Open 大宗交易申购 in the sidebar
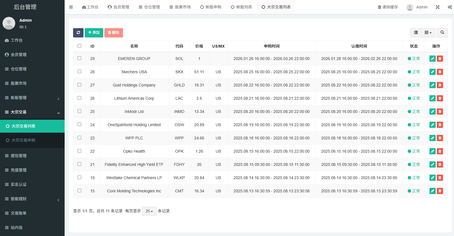Image resolution: width=454 pixels, height=236 pixels. pos(23,140)
